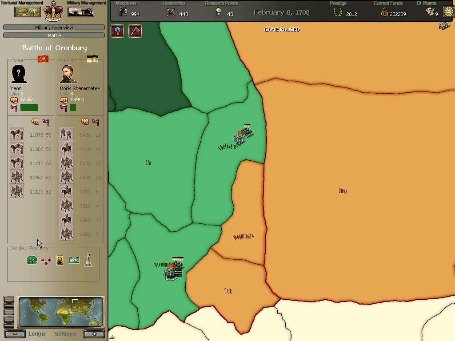Click the world minimap
The height and width of the screenshot is (341, 455).
click(x=60, y=312)
